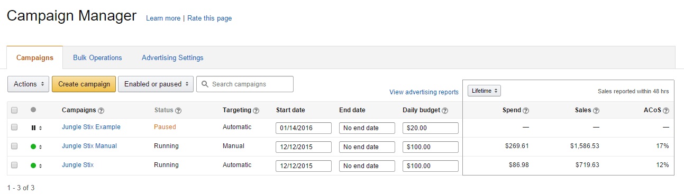
Task: Open View advertising reports link
Action: tap(424, 92)
